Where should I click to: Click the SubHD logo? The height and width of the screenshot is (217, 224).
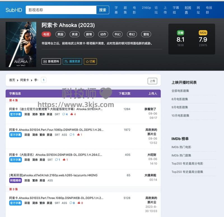click(14, 10)
